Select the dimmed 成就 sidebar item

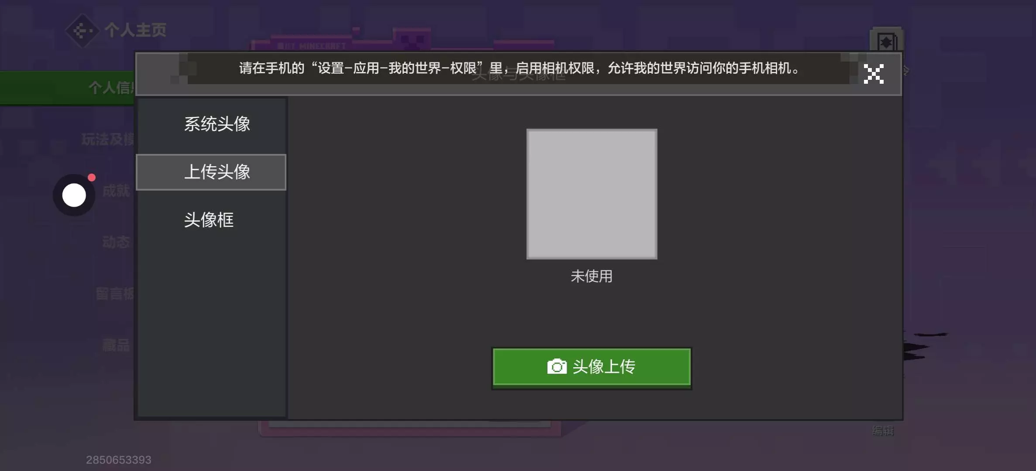[116, 191]
